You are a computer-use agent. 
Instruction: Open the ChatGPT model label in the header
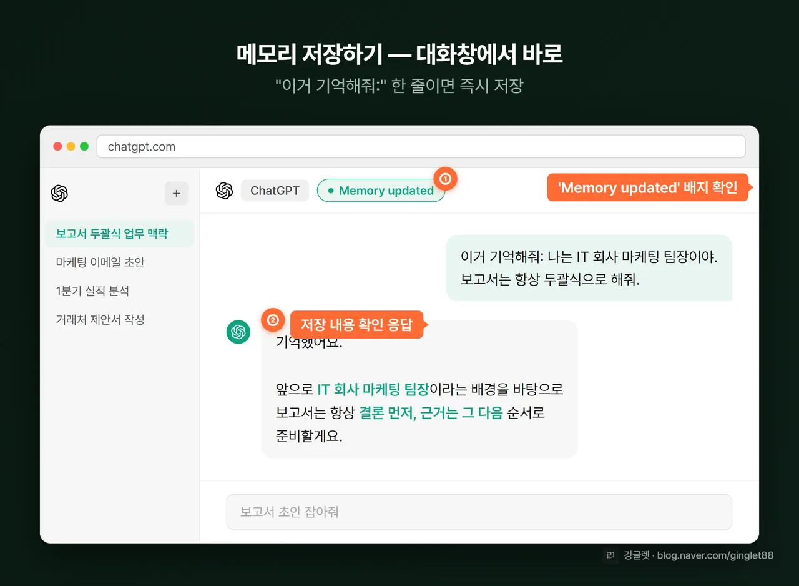point(275,191)
